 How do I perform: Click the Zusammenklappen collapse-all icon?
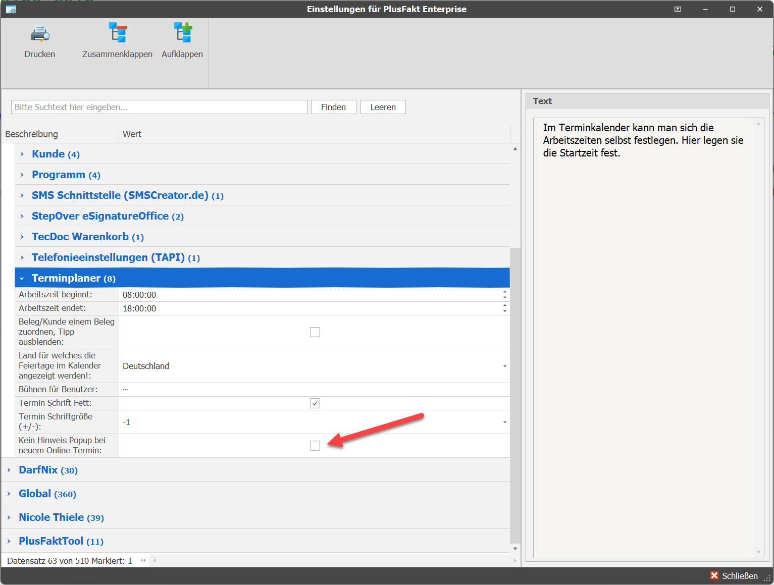click(118, 32)
